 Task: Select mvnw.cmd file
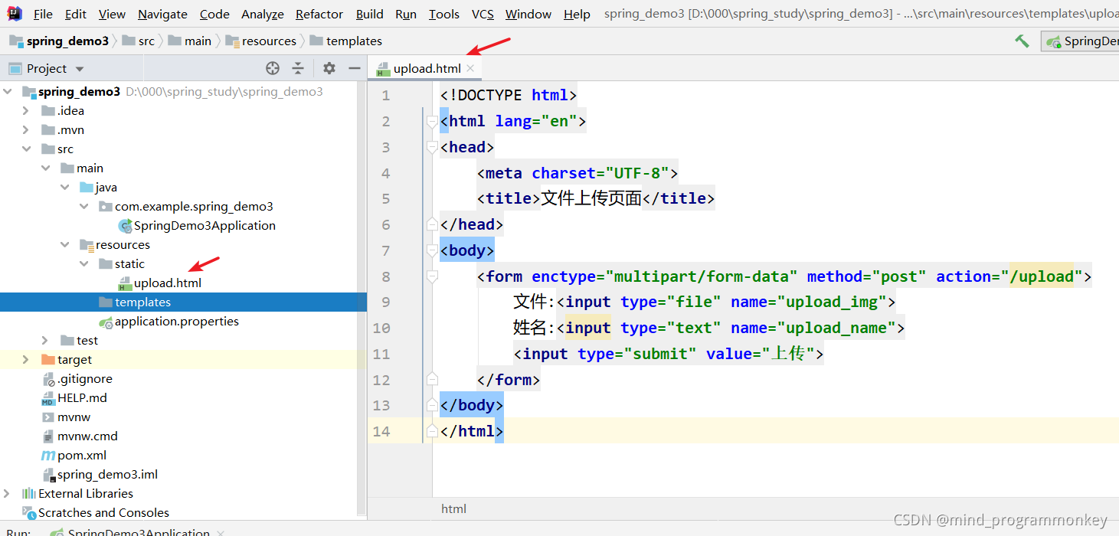[x=80, y=436]
